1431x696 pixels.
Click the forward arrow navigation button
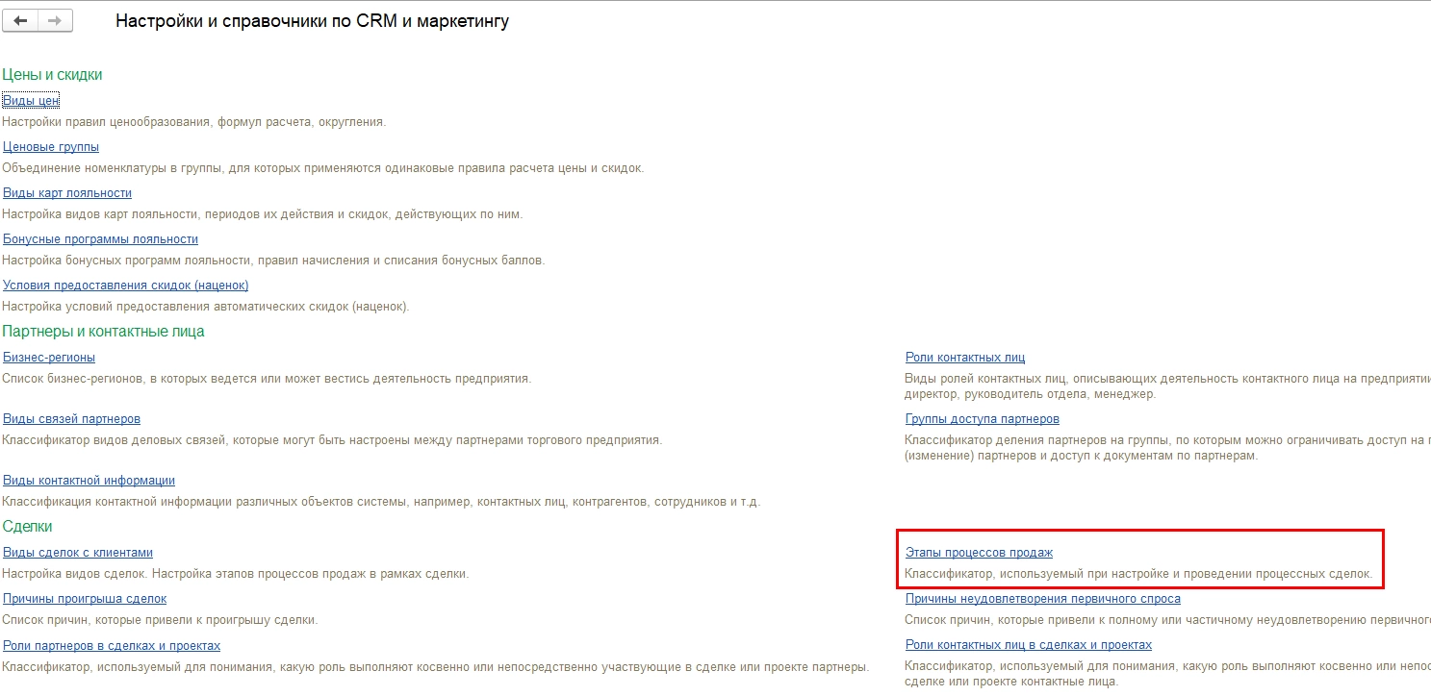point(56,21)
